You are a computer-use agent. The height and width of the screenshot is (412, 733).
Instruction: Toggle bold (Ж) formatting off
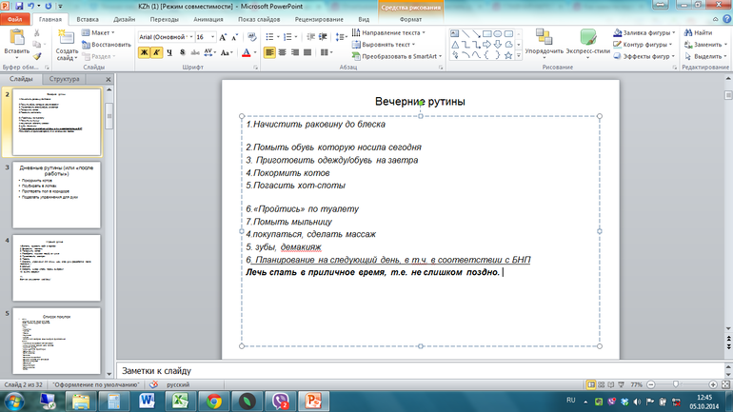click(145, 52)
